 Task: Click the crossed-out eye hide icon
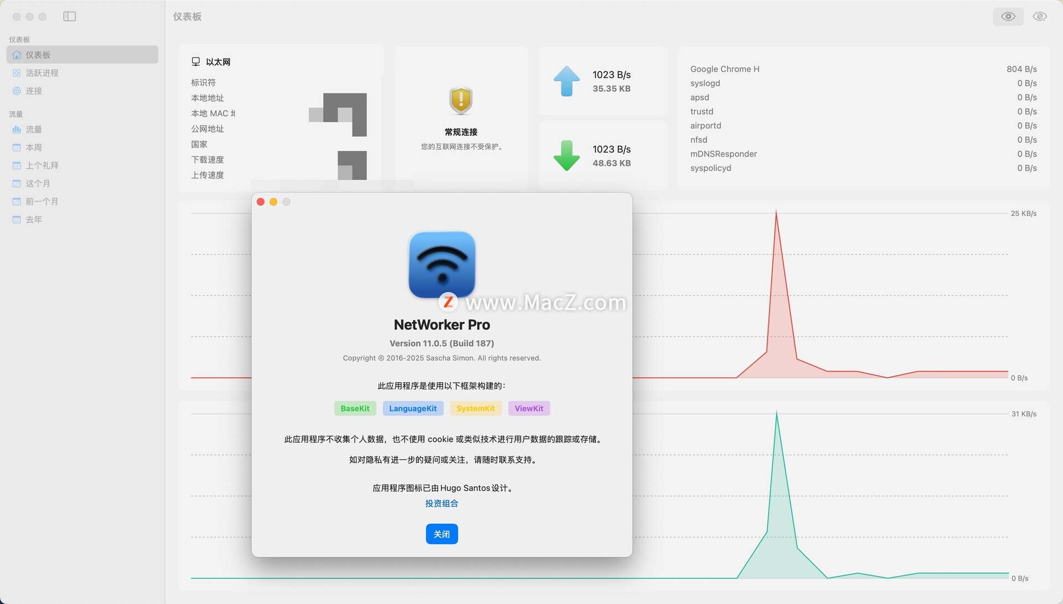coord(1039,17)
